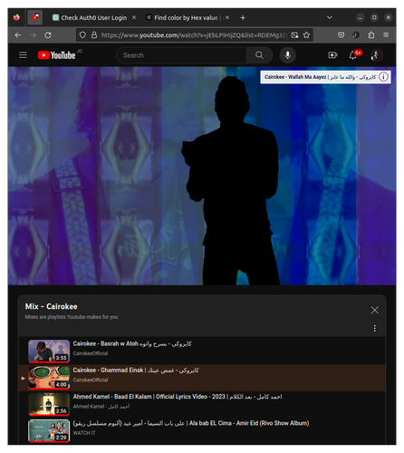Close the Mix - Cairokee playlist panel

[374, 310]
